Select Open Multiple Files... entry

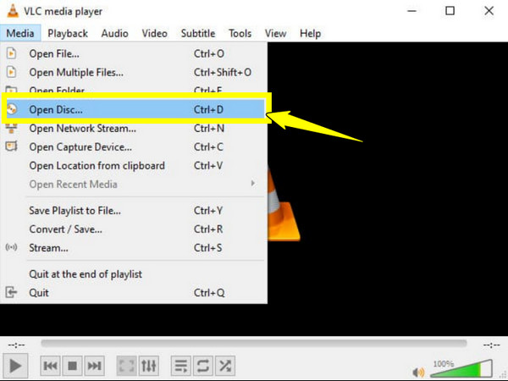(x=134, y=72)
